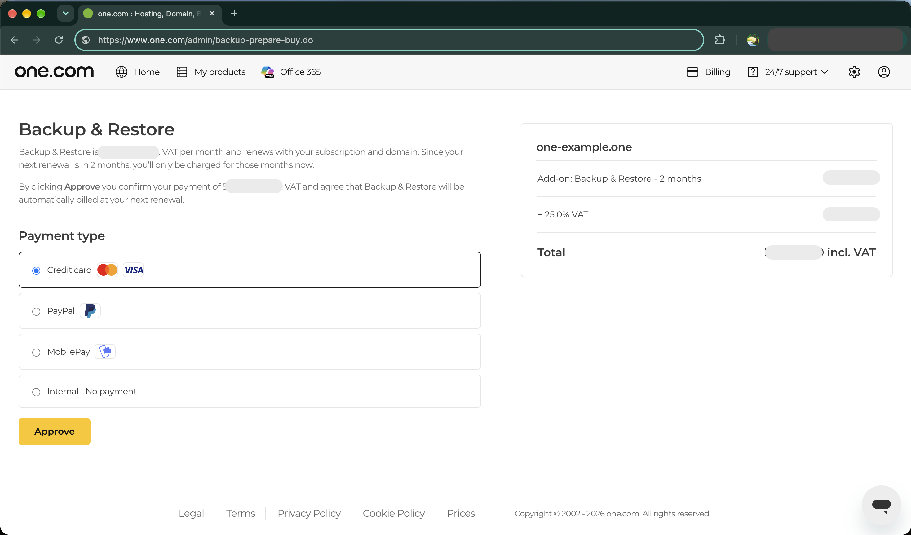Click the browser profile avatar icon
The height and width of the screenshot is (535, 911).
(753, 40)
